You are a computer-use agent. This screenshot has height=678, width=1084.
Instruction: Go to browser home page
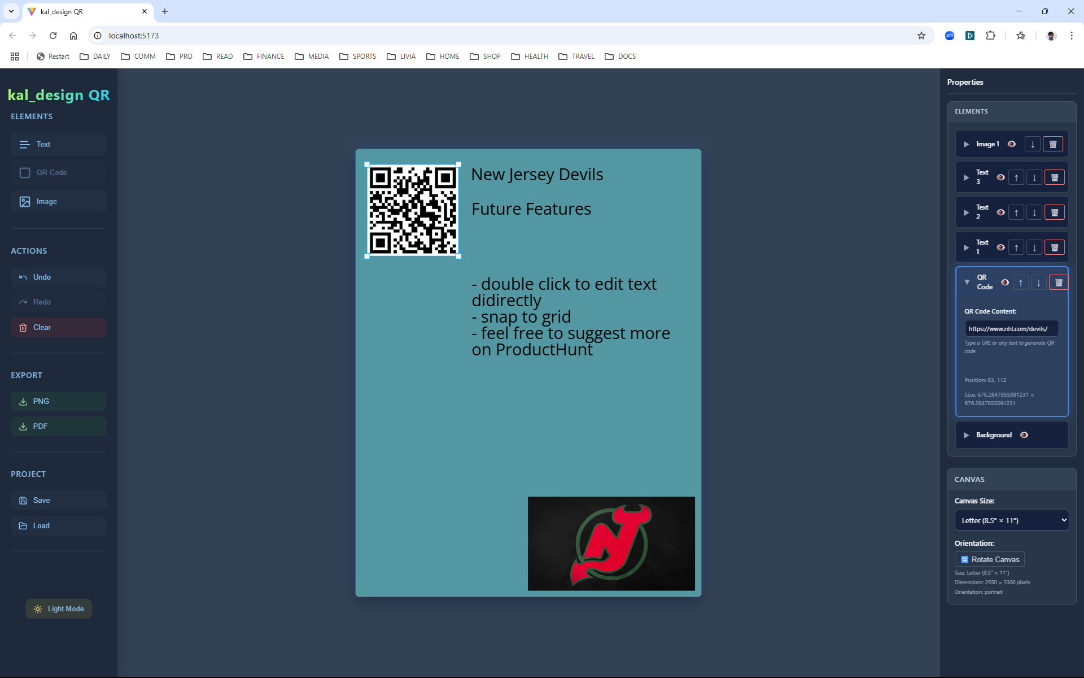pyautogui.click(x=73, y=36)
